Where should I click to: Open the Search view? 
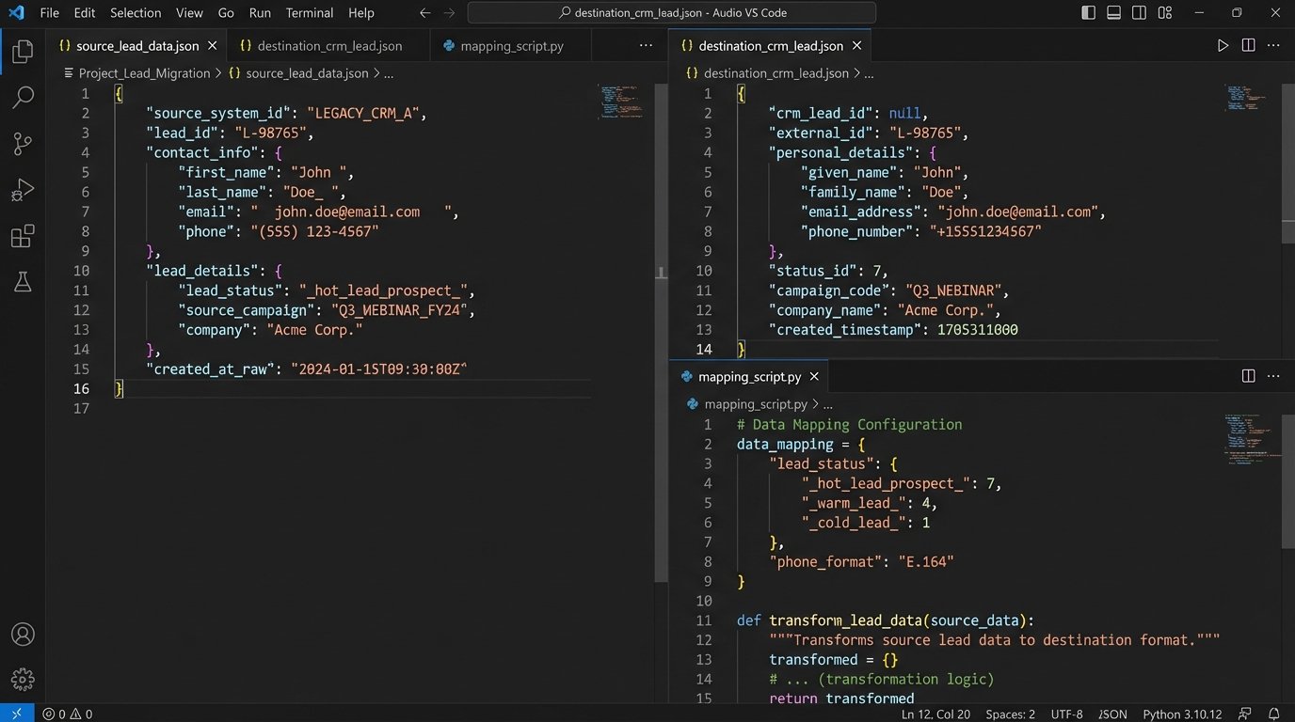(x=23, y=97)
